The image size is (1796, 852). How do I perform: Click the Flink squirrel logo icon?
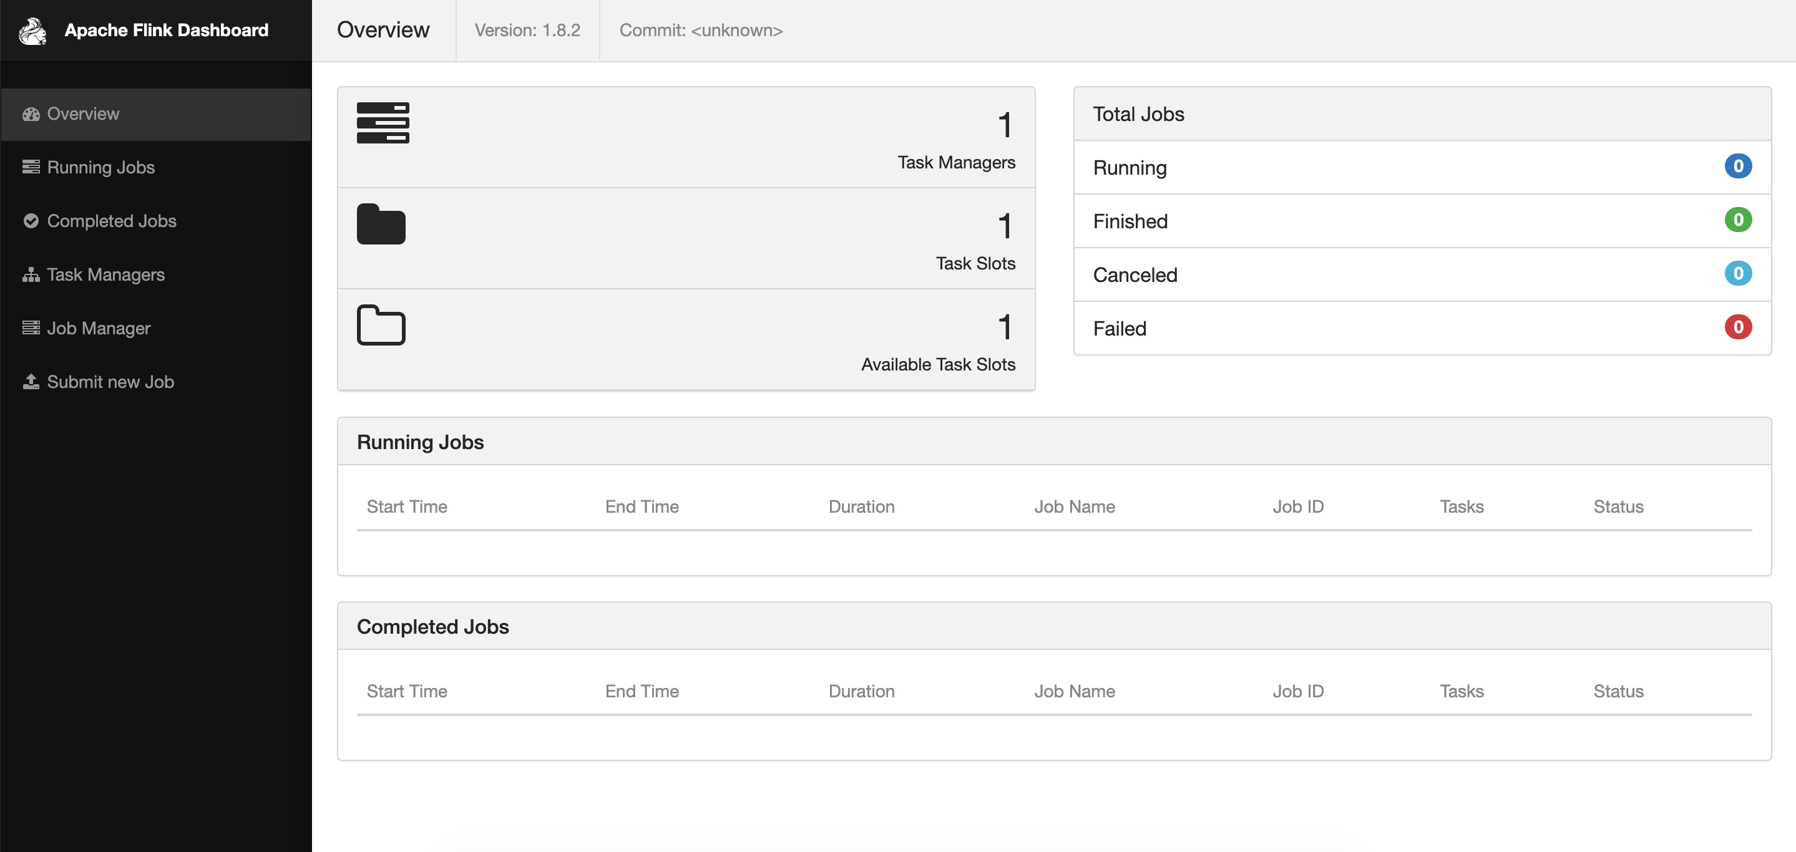(32, 31)
